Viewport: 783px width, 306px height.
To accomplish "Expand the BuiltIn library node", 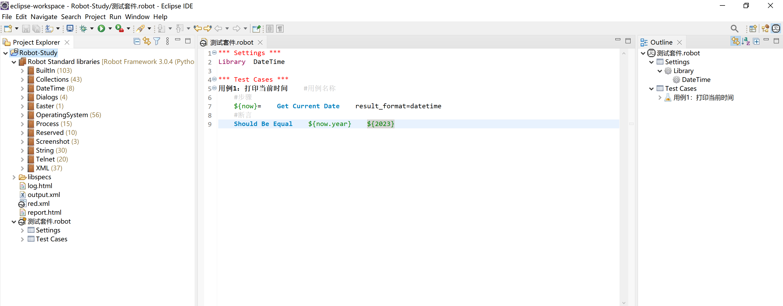I will tap(22, 71).
